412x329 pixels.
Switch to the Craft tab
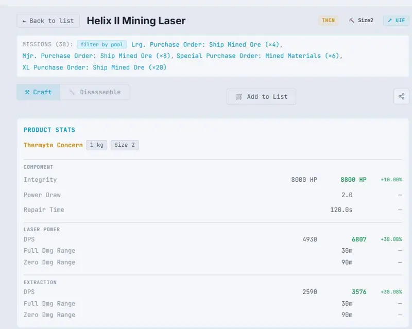coord(38,92)
